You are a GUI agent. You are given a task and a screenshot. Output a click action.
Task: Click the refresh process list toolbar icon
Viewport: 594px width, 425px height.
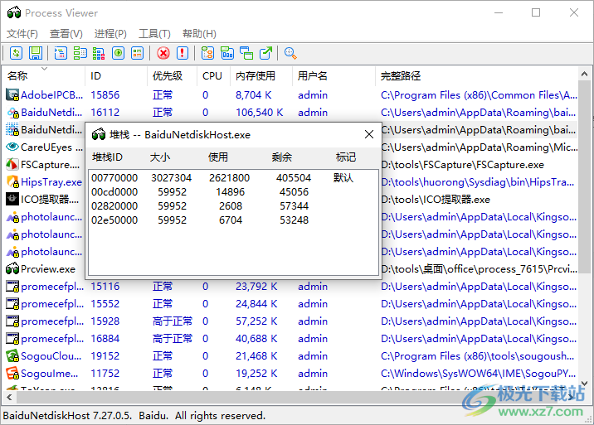[x=16, y=53]
